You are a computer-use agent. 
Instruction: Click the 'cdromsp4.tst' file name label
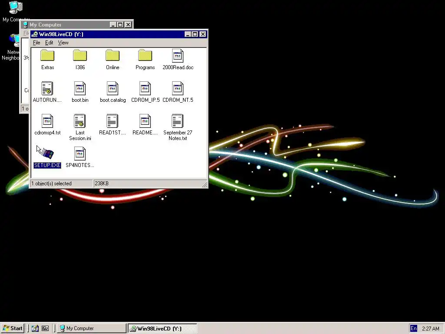pyautogui.click(x=47, y=133)
